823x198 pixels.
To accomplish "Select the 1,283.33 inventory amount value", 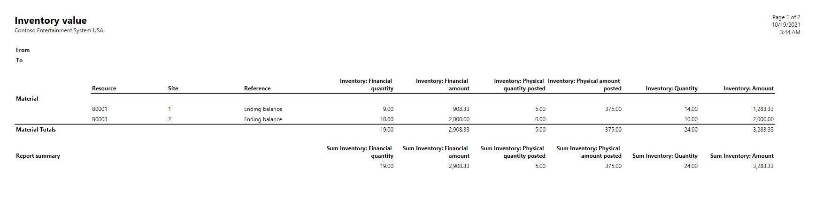I will click(x=763, y=109).
